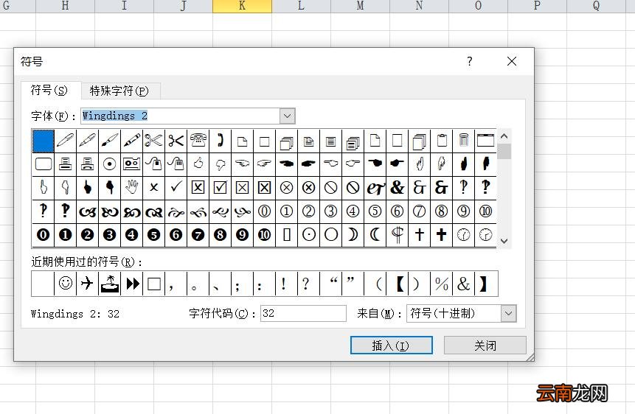Screen dimensions: 635x414
Task: Pick the smiley face from recent symbols
Action: (x=65, y=284)
